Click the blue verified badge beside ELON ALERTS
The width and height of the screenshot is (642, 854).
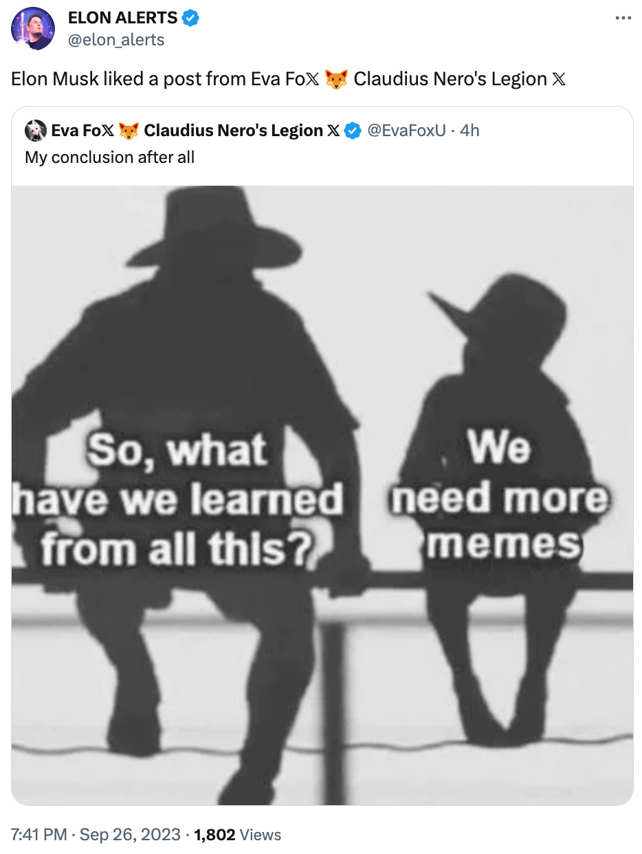point(191,19)
